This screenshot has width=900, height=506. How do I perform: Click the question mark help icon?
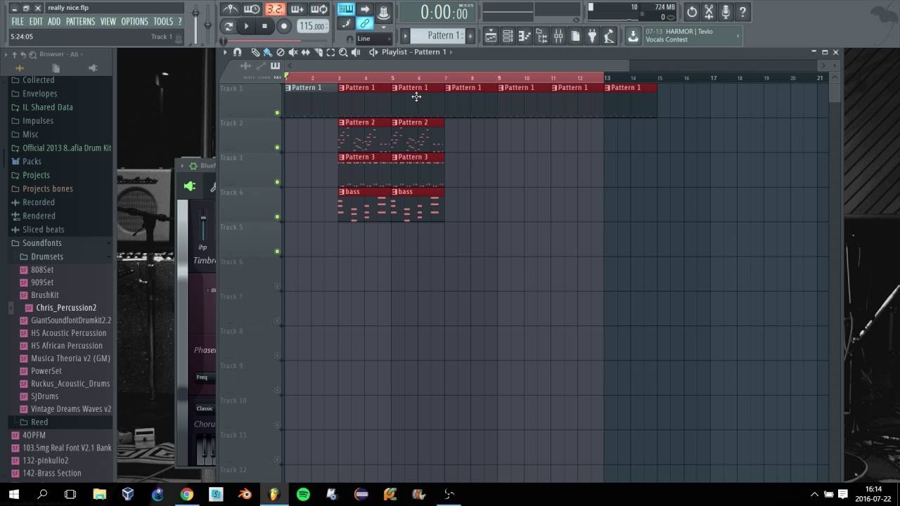tap(742, 11)
